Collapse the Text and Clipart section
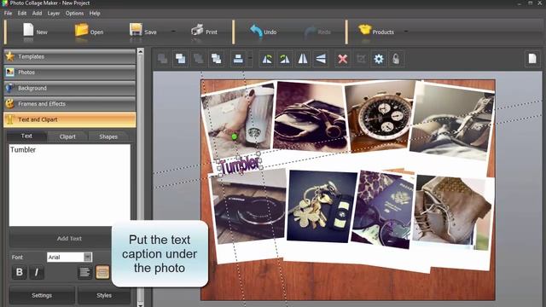This screenshot has width=546, height=307. tap(70, 119)
